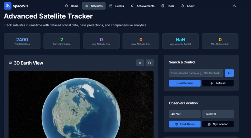Click the My Location button
The image size is (251, 138).
[218, 124]
